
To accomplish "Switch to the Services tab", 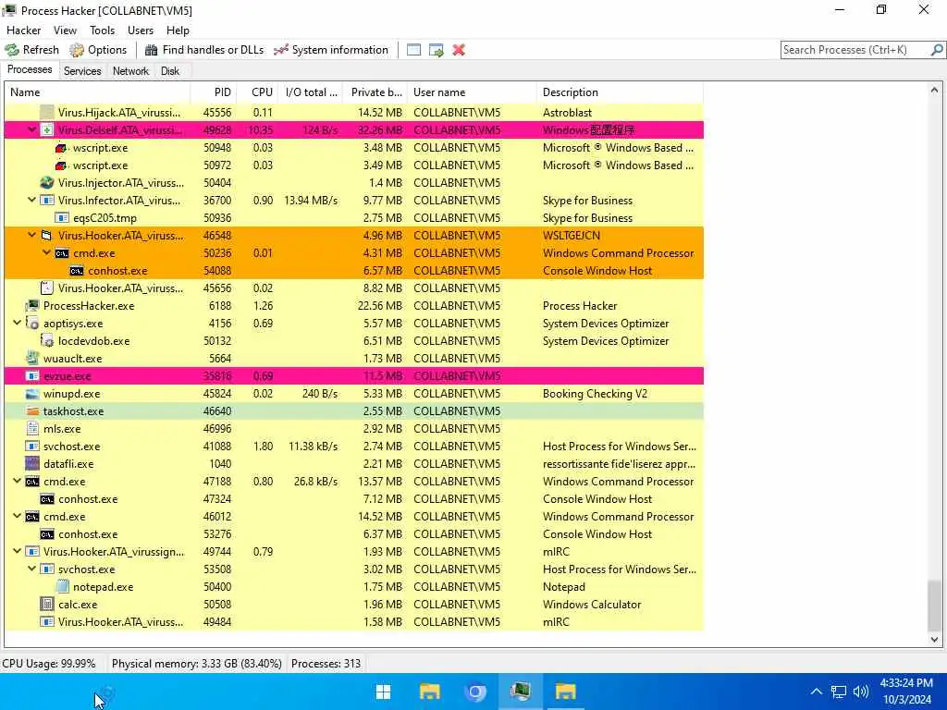I will (82, 70).
